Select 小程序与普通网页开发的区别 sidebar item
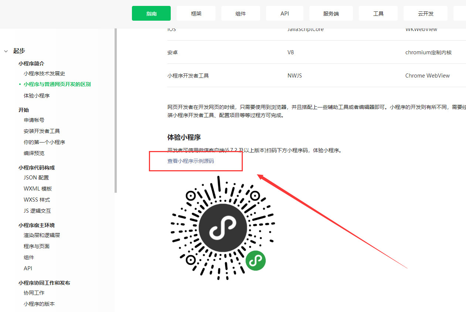Viewport: 466px width, 312px height. click(57, 84)
